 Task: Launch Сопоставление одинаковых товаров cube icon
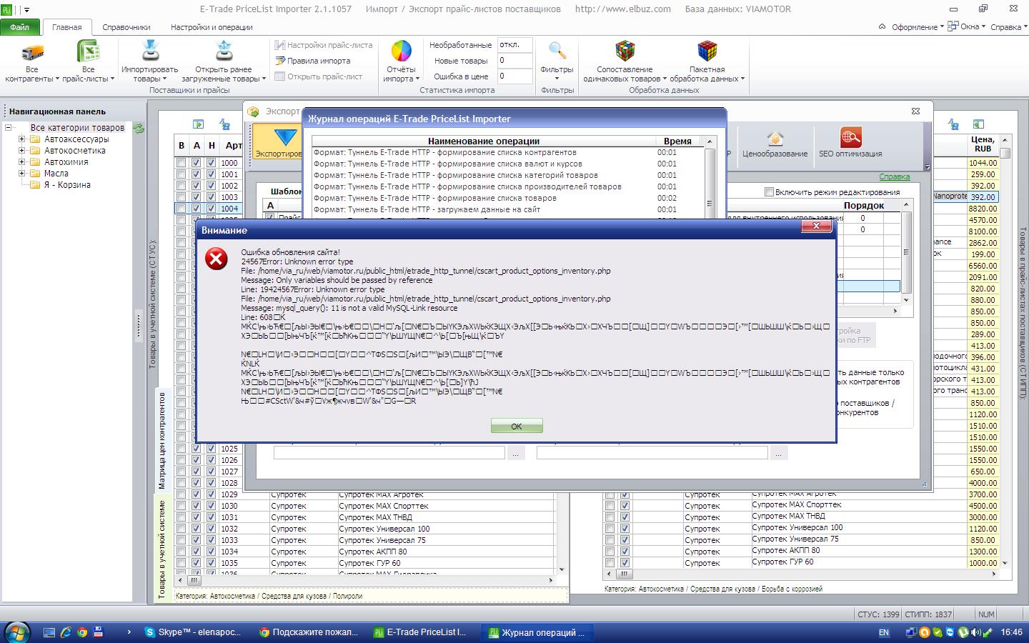click(625, 51)
